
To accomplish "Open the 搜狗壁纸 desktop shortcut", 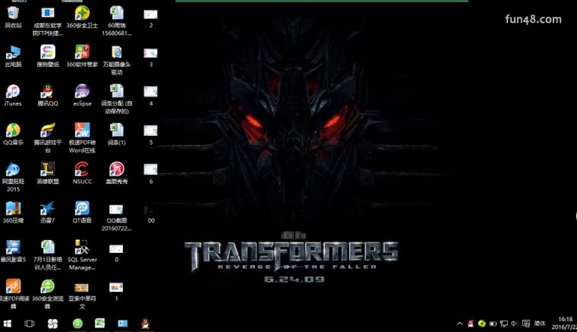I will coord(48,52).
